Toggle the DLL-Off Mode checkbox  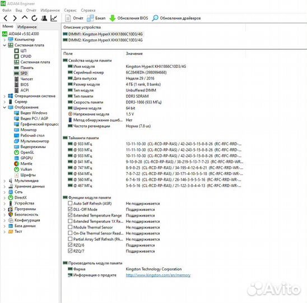click(x=70, y=209)
